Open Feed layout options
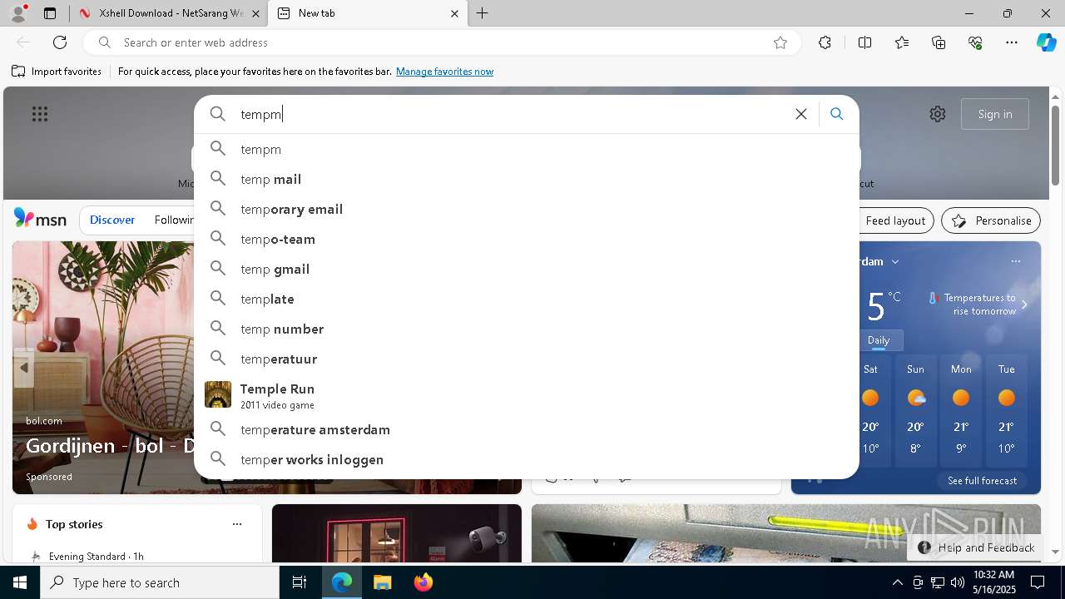The width and height of the screenshot is (1065, 599). (895, 220)
